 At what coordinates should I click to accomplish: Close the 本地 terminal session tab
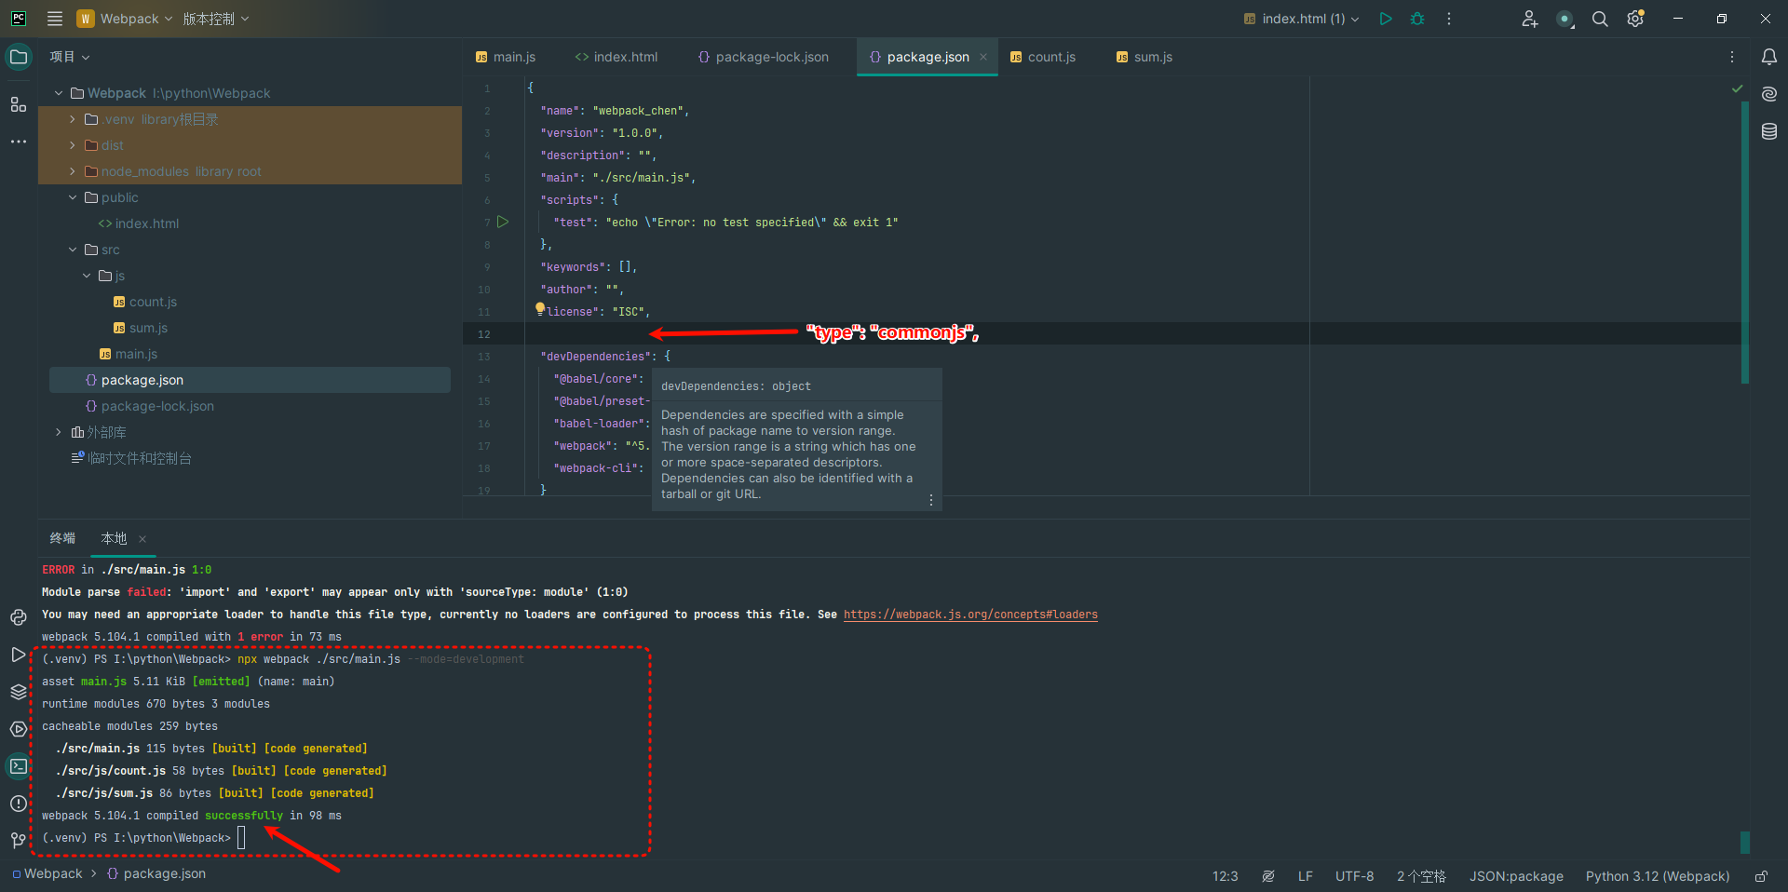pos(142,539)
